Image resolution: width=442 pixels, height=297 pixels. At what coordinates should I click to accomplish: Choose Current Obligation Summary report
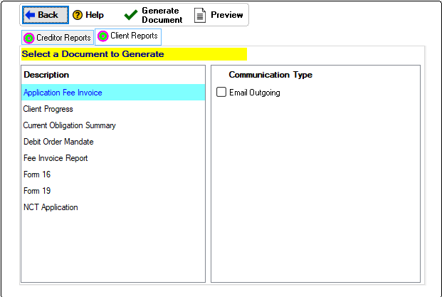[69, 125]
